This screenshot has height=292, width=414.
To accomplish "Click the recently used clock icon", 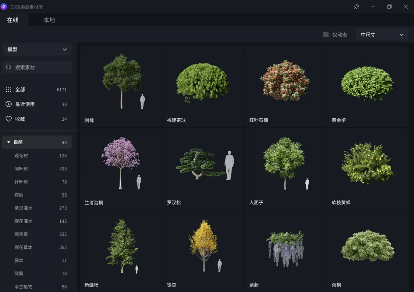I will tap(9, 104).
